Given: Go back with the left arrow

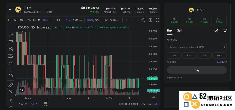Looking at the screenshot, I should pos(10,10).
